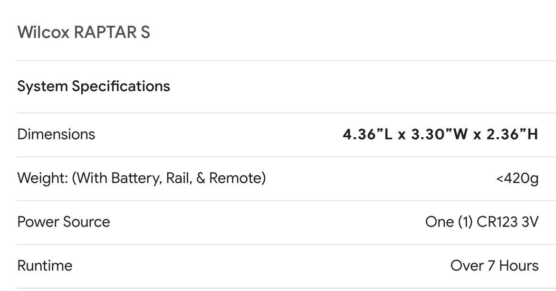Click the Dimensions row label
556x291 pixels.
pyautogui.click(x=56, y=134)
